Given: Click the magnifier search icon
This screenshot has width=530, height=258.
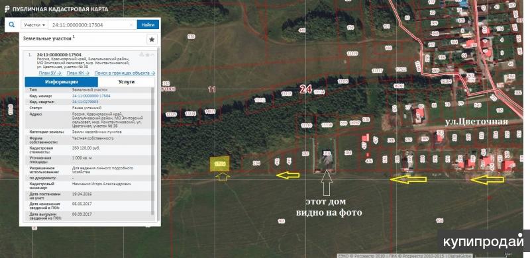Looking at the screenshot, I should pos(12,24).
